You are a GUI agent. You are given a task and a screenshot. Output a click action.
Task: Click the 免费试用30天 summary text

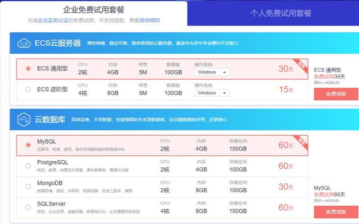[329, 77]
